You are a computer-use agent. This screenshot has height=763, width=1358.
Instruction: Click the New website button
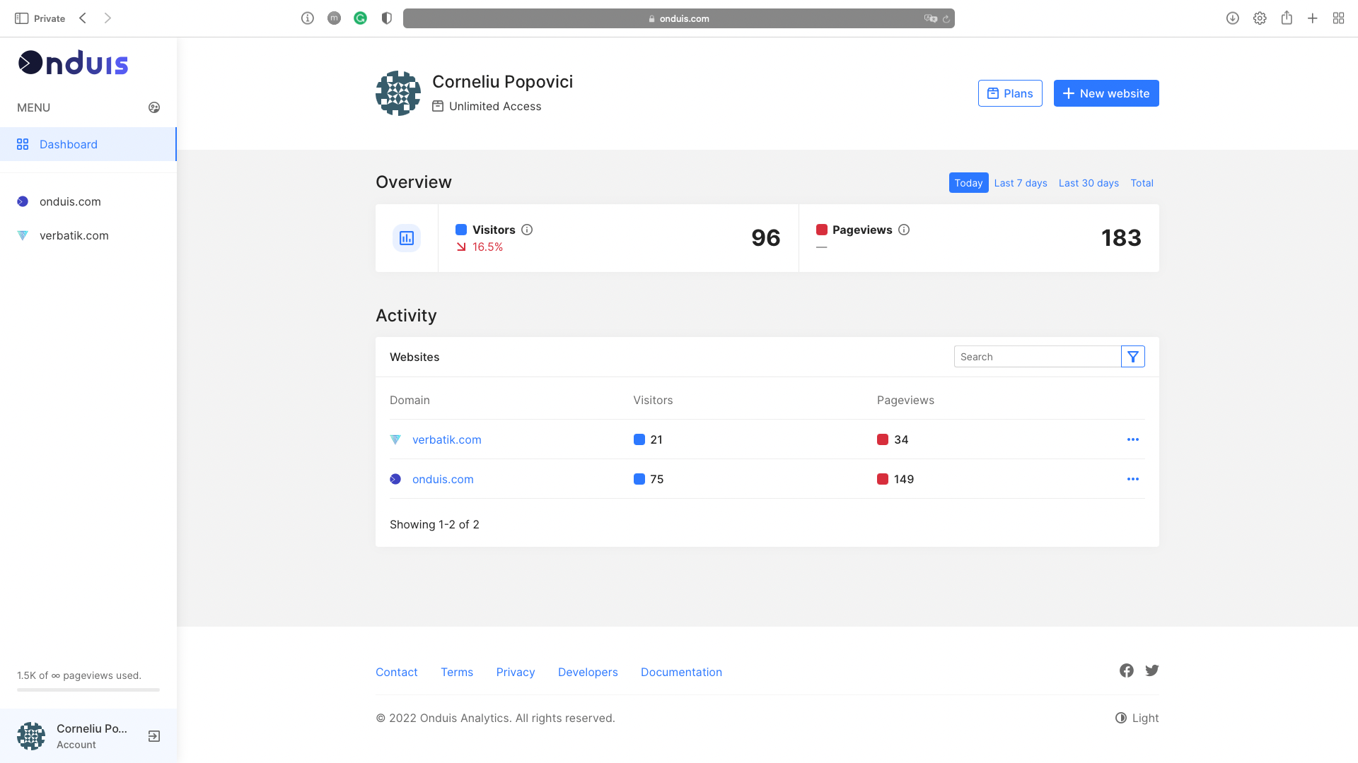pos(1106,93)
